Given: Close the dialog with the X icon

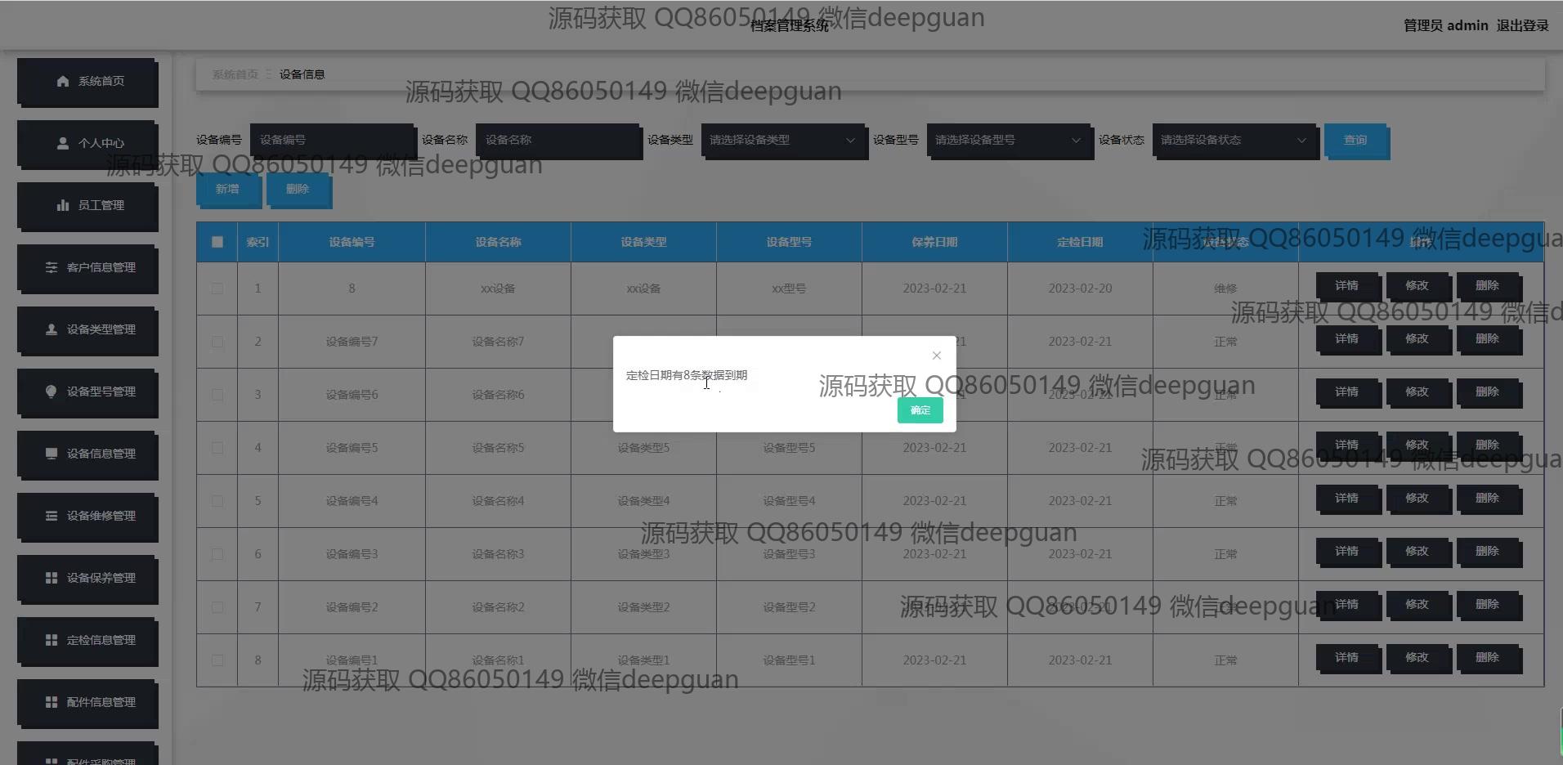Looking at the screenshot, I should point(937,356).
